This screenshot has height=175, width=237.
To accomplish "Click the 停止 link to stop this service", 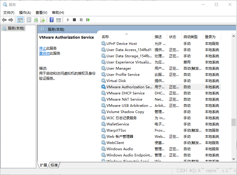I will pyautogui.click(x=43, y=48).
